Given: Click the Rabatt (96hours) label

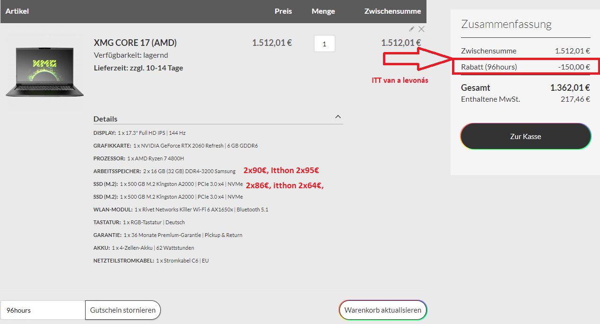Looking at the screenshot, I should (489, 67).
